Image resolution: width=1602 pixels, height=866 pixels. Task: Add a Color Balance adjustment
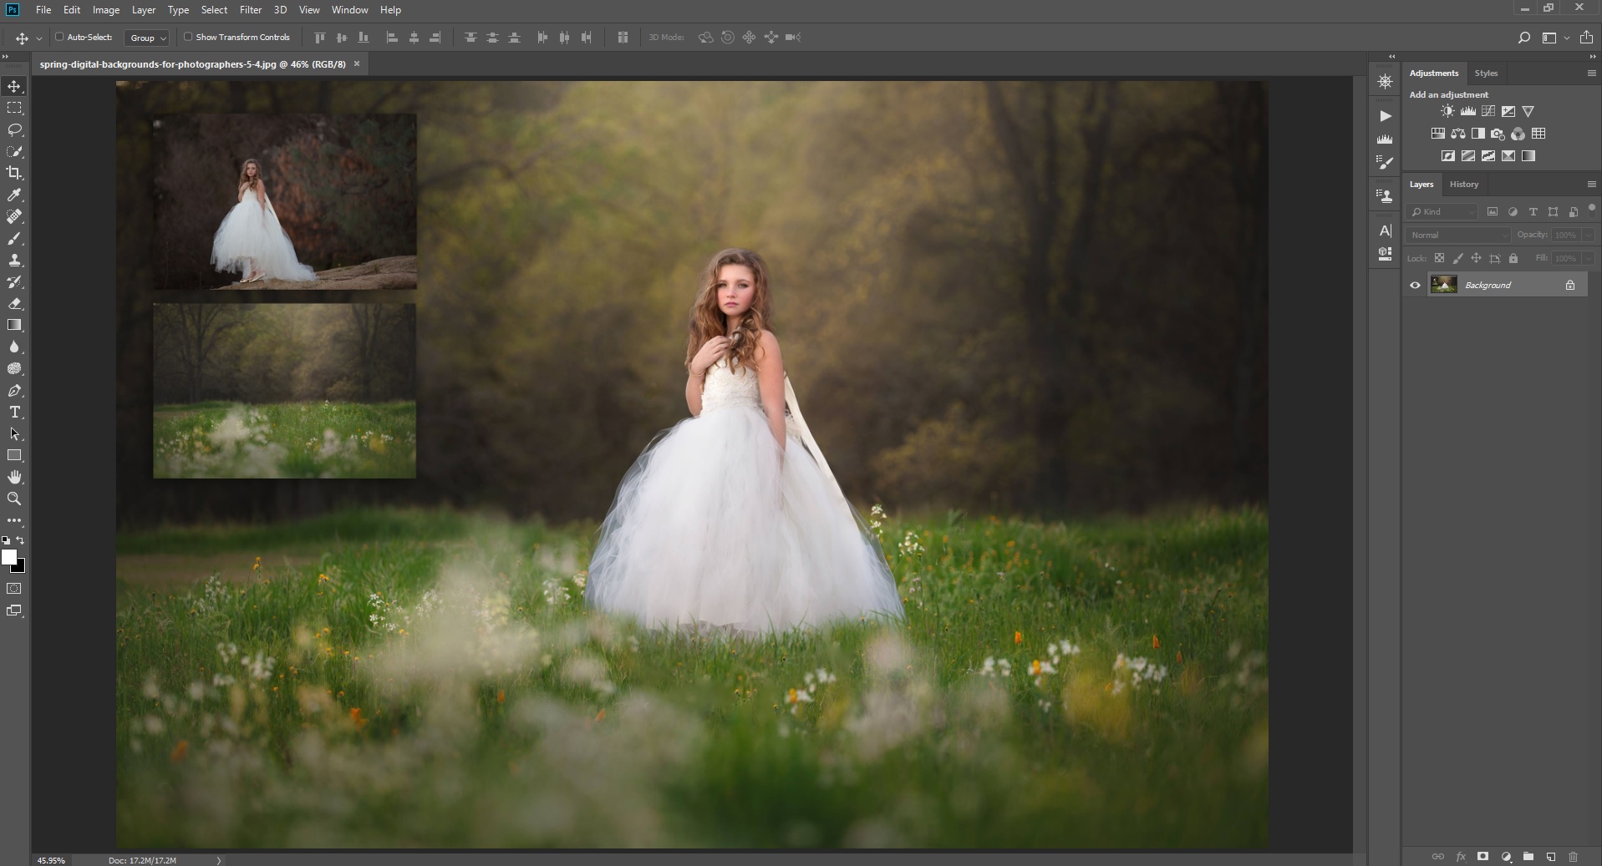tap(1457, 134)
